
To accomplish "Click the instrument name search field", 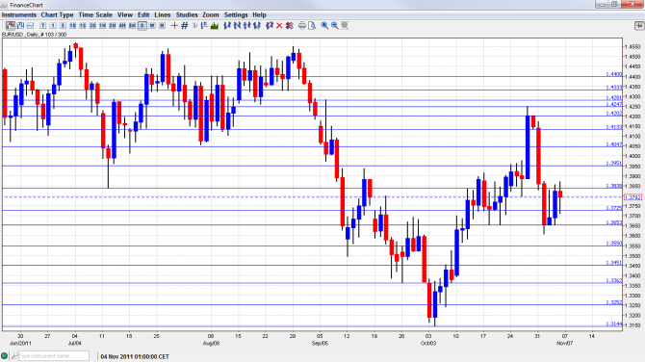I will (x=54, y=356).
